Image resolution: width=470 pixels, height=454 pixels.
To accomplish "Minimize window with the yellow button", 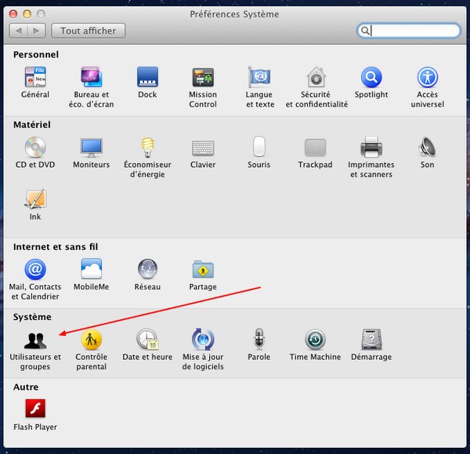I will [x=27, y=14].
